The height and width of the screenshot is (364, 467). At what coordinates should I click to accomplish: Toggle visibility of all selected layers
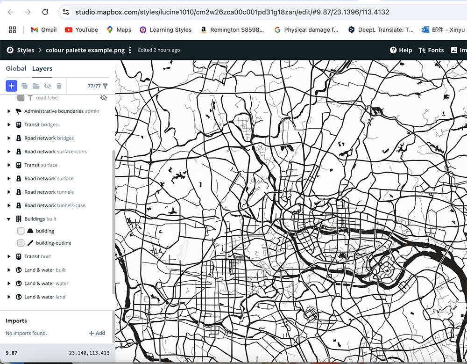click(x=47, y=86)
